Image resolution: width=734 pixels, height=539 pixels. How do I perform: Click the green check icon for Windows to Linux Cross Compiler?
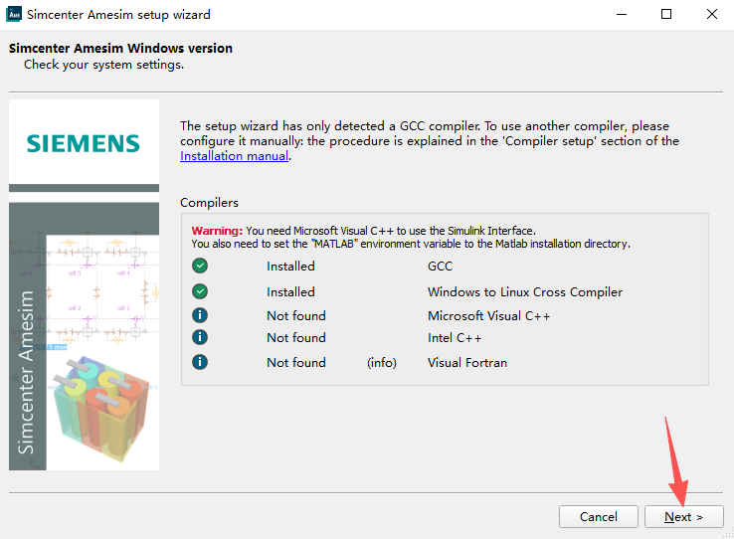click(x=200, y=292)
